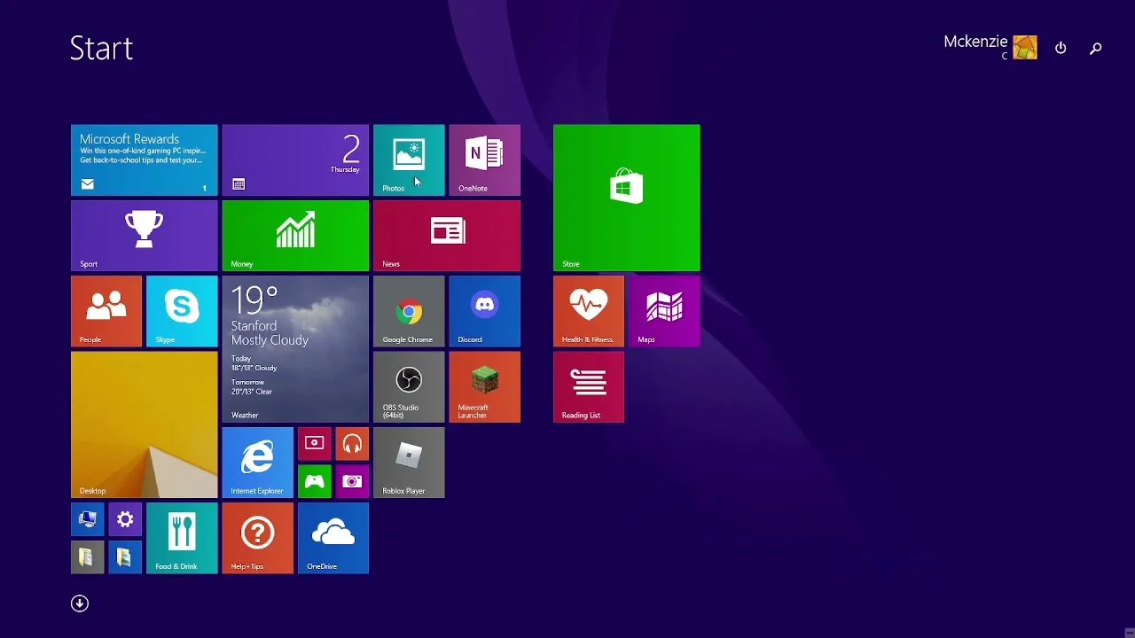1135x638 pixels.
Task: Open the Roblox Player tile
Action: [x=409, y=462]
